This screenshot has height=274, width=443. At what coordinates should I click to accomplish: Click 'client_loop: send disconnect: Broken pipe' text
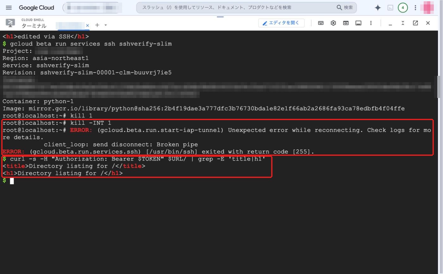coord(121,145)
